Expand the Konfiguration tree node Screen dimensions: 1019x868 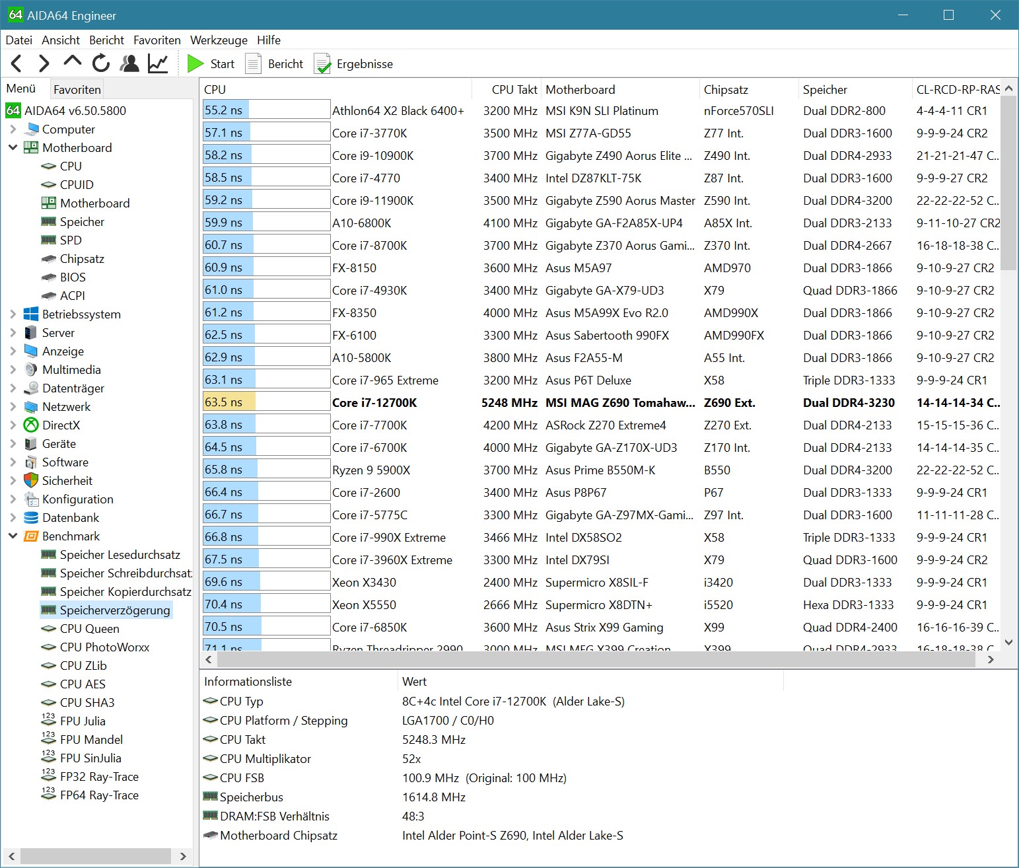tap(13, 499)
